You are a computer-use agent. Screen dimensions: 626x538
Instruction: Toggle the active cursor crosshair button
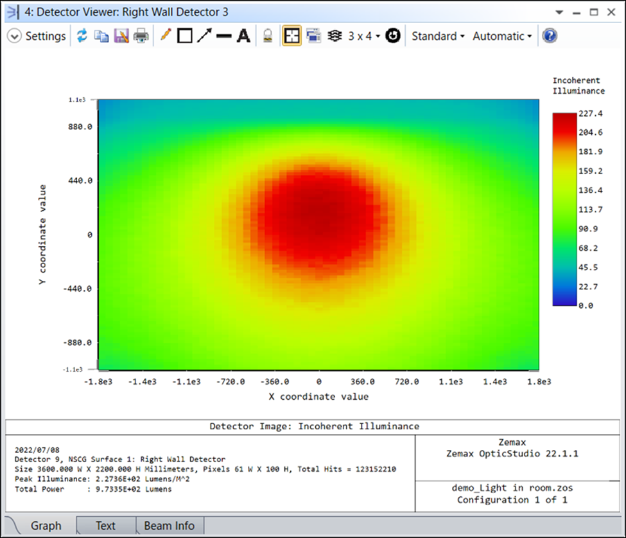(292, 36)
